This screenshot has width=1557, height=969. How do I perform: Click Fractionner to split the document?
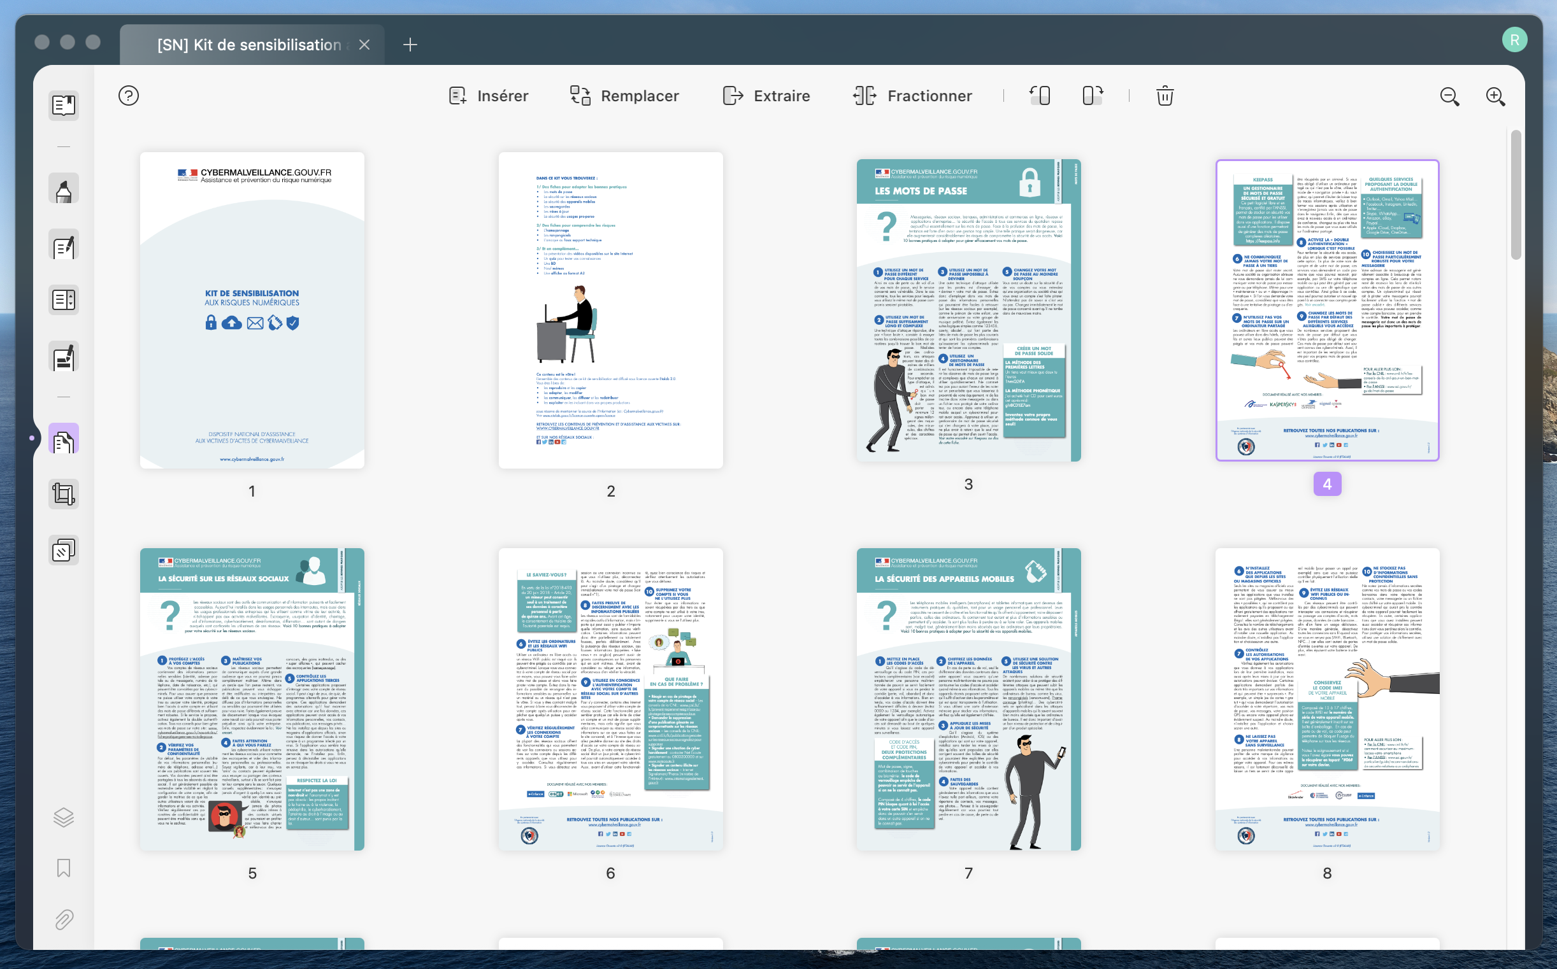pyautogui.click(x=912, y=96)
